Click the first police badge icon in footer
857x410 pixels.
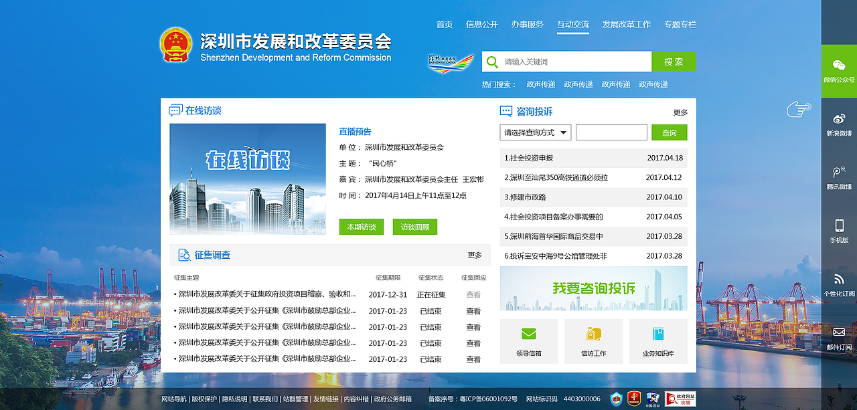pos(617,399)
